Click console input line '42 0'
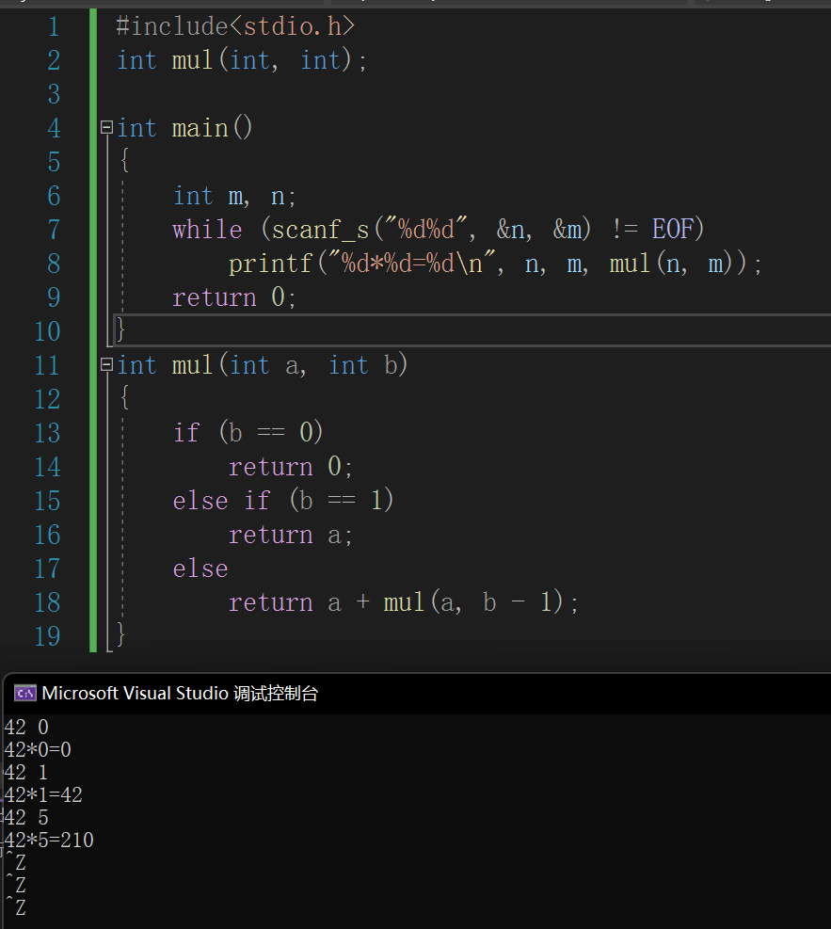831x929 pixels. click(26, 727)
